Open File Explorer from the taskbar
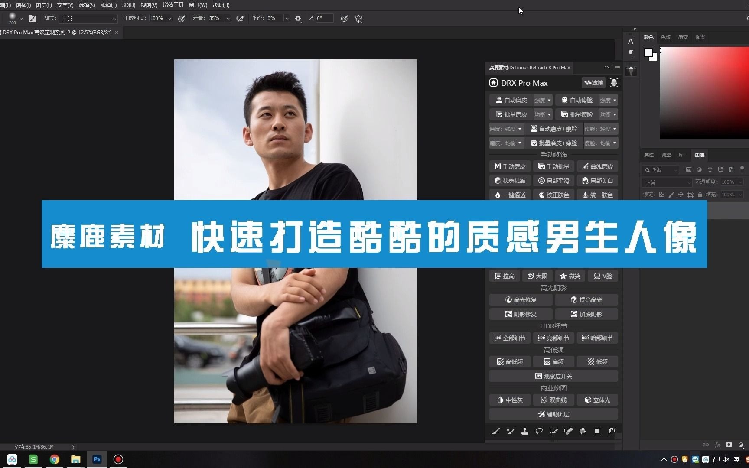The width and height of the screenshot is (749, 468). pyautogui.click(x=76, y=459)
